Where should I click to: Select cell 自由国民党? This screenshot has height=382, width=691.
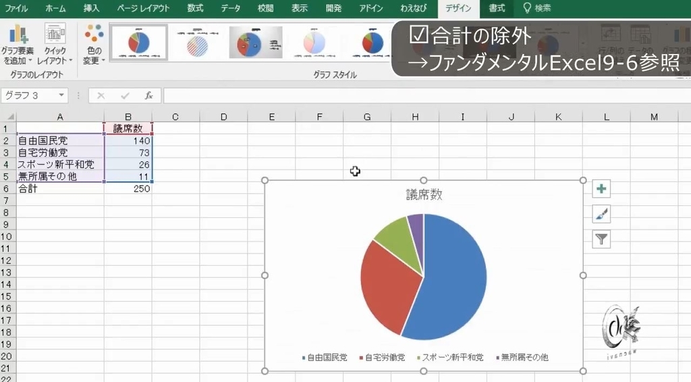click(x=60, y=140)
